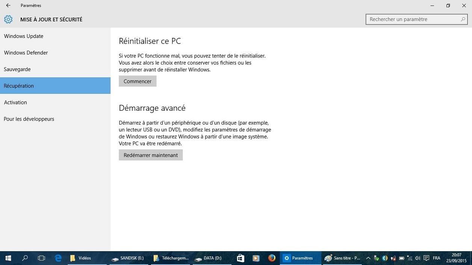Click the FRA input language indicator
The height and width of the screenshot is (265, 472).
(436, 258)
